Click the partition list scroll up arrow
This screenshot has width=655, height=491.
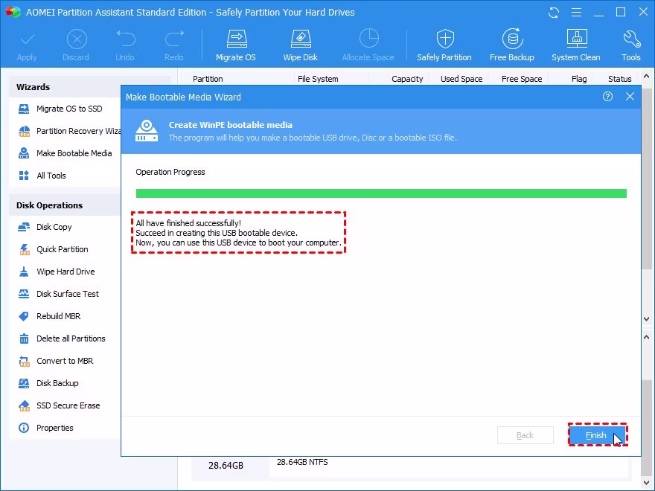647,77
